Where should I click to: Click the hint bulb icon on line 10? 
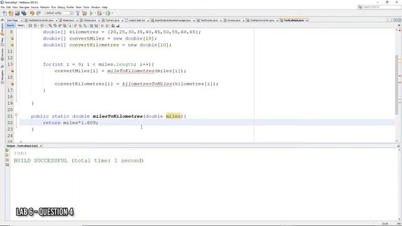coord(12,45)
